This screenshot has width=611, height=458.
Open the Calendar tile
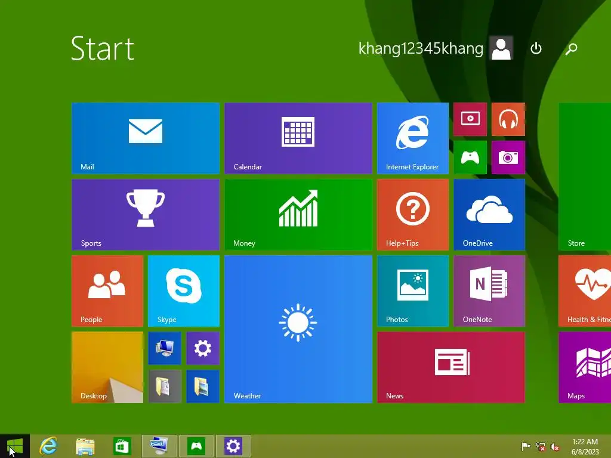(x=298, y=138)
